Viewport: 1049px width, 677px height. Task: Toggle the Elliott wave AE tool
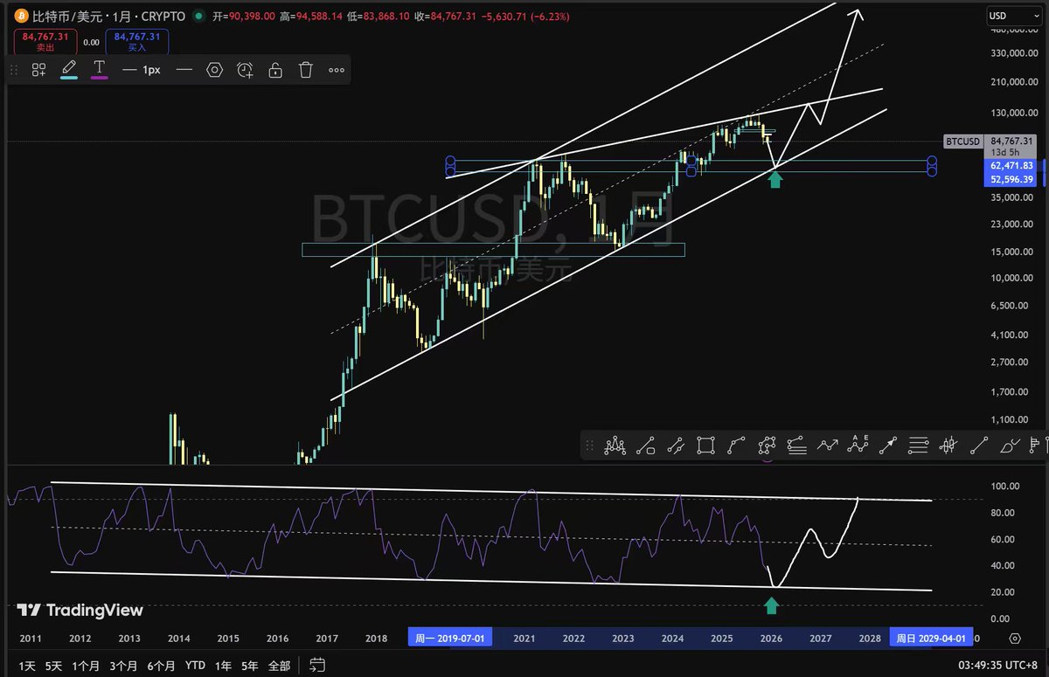(x=858, y=446)
